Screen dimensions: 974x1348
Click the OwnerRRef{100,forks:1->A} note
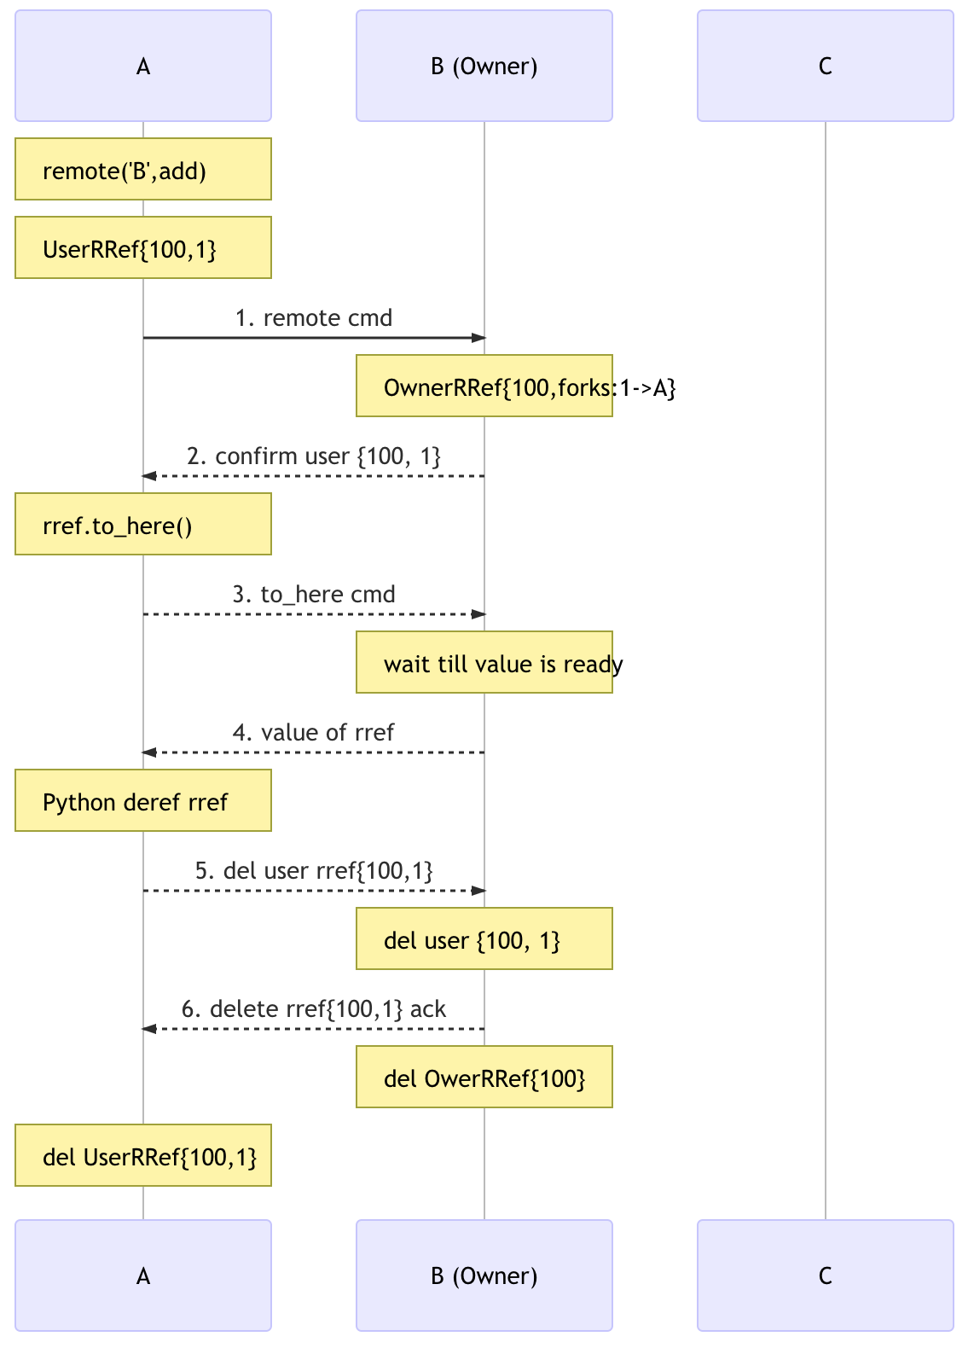(x=484, y=386)
